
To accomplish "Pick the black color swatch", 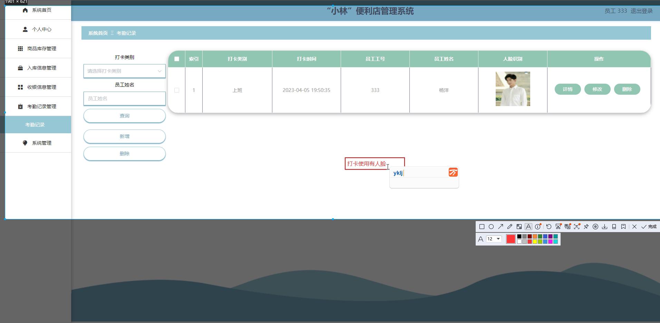I will (x=519, y=236).
